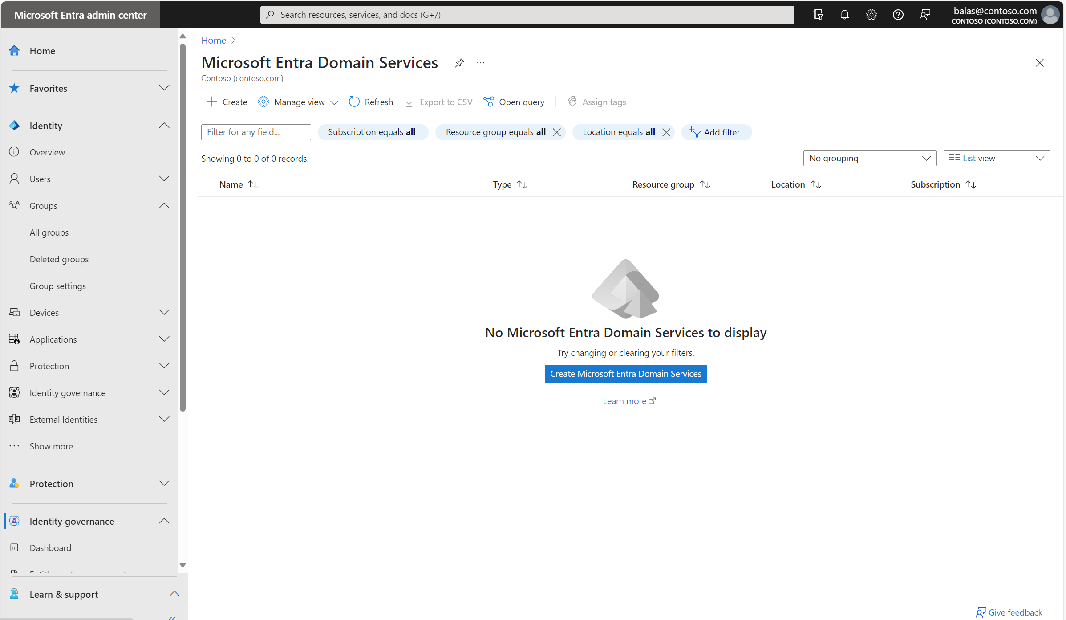Click the notifications bell icon

[844, 14]
